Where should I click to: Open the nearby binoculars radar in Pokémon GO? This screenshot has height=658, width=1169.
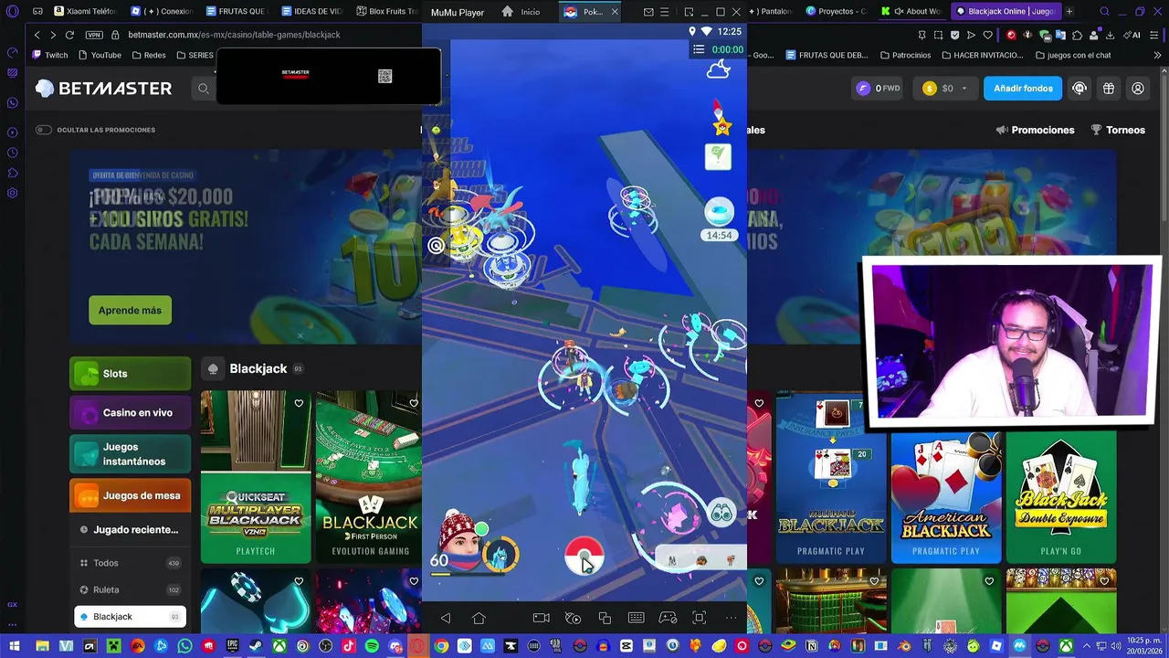(x=721, y=514)
